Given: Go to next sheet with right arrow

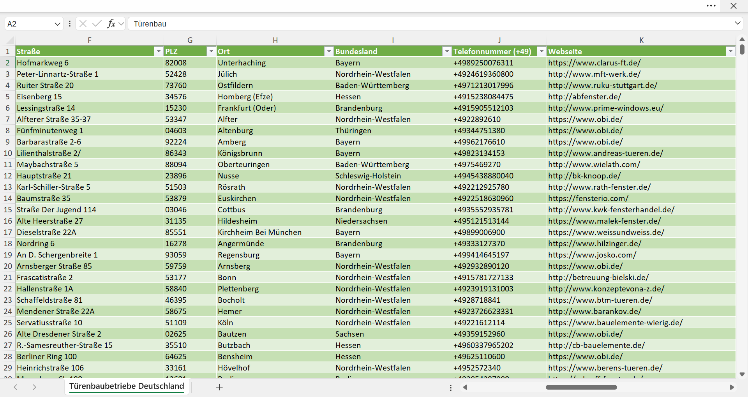Looking at the screenshot, I should click(34, 387).
